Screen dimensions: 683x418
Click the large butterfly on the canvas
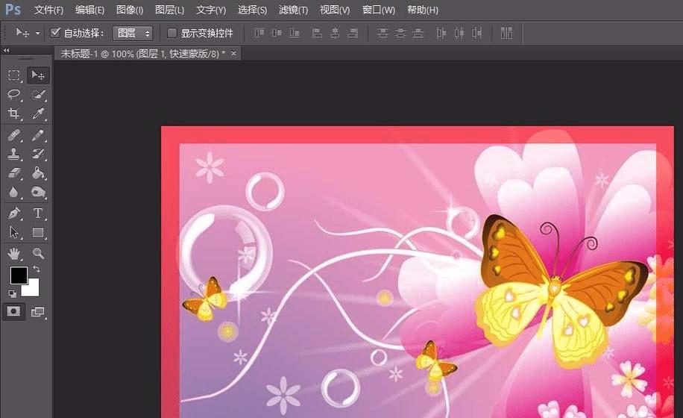click(562, 290)
